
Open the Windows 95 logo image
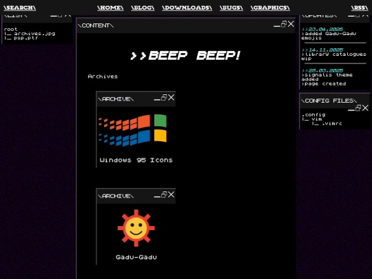(x=133, y=130)
